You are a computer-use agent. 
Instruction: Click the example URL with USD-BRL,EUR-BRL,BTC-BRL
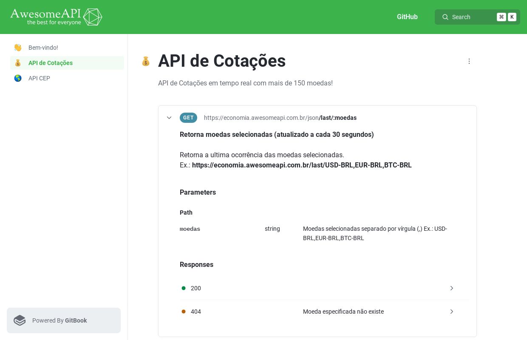302,165
